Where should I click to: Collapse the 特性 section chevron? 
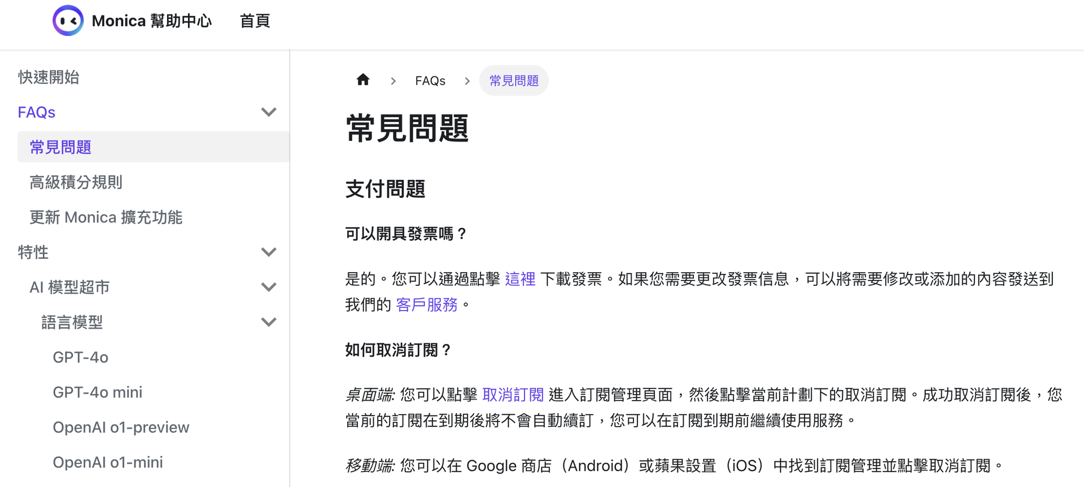click(x=269, y=252)
